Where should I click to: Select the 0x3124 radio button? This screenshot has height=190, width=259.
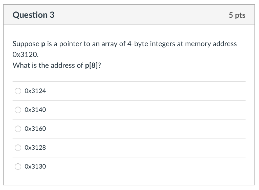pos(18,91)
